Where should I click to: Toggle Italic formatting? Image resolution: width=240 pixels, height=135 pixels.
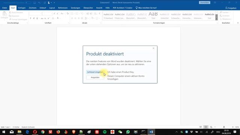click(34, 18)
